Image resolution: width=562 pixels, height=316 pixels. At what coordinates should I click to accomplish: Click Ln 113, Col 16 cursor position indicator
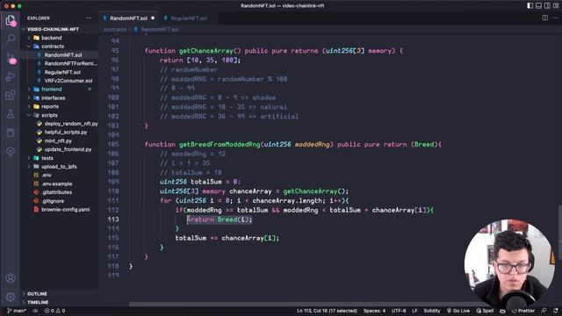(x=327, y=311)
